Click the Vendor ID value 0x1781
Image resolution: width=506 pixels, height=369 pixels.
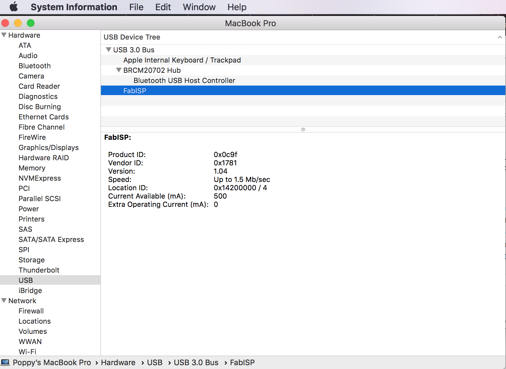click(x=226, y=163)
